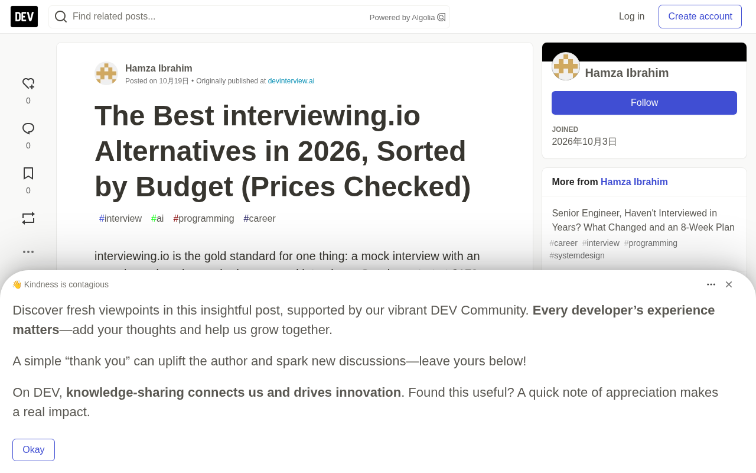Open the sidebar more-options dots
This screenshot has height=473, width=756.
point(28,252)
